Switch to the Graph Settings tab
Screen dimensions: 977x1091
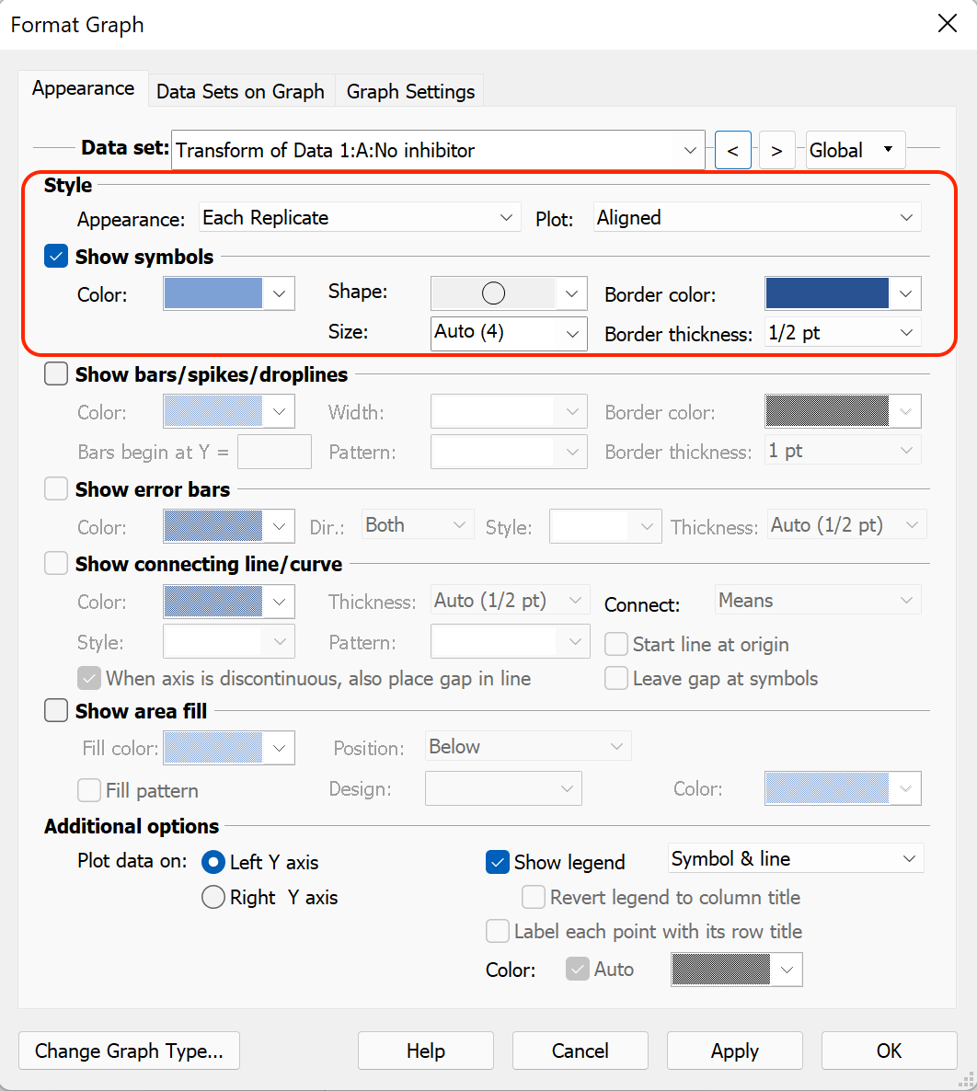coord(409,90)
